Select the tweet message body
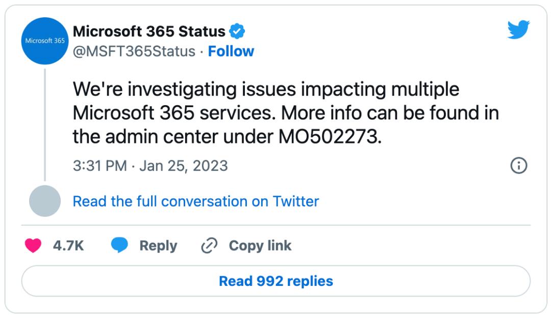 (x=286, y=111)
